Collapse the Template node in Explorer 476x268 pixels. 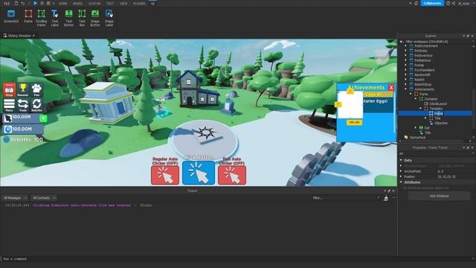tap(421, 109)
